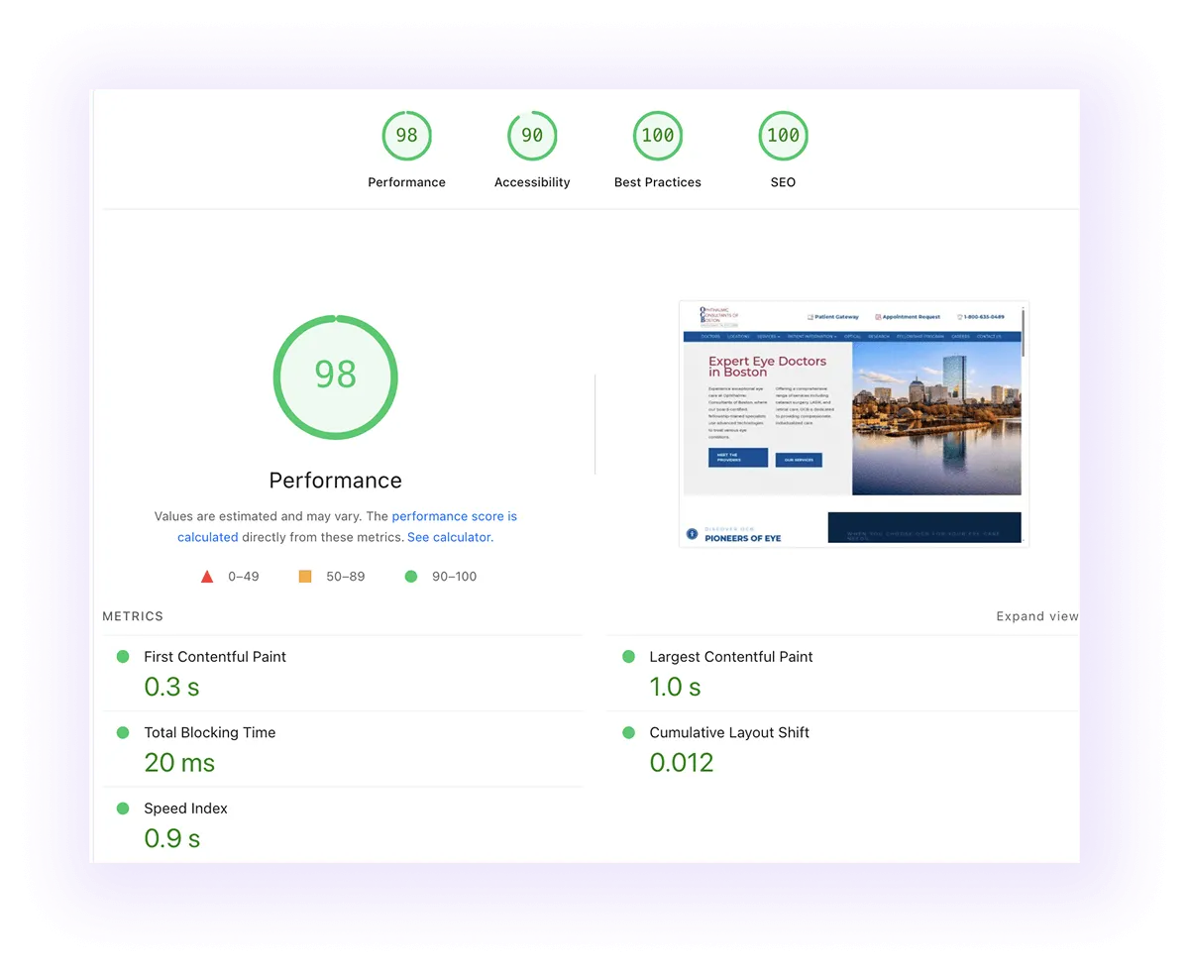Click the Best Practices gauge showing 100

[657, 135]
